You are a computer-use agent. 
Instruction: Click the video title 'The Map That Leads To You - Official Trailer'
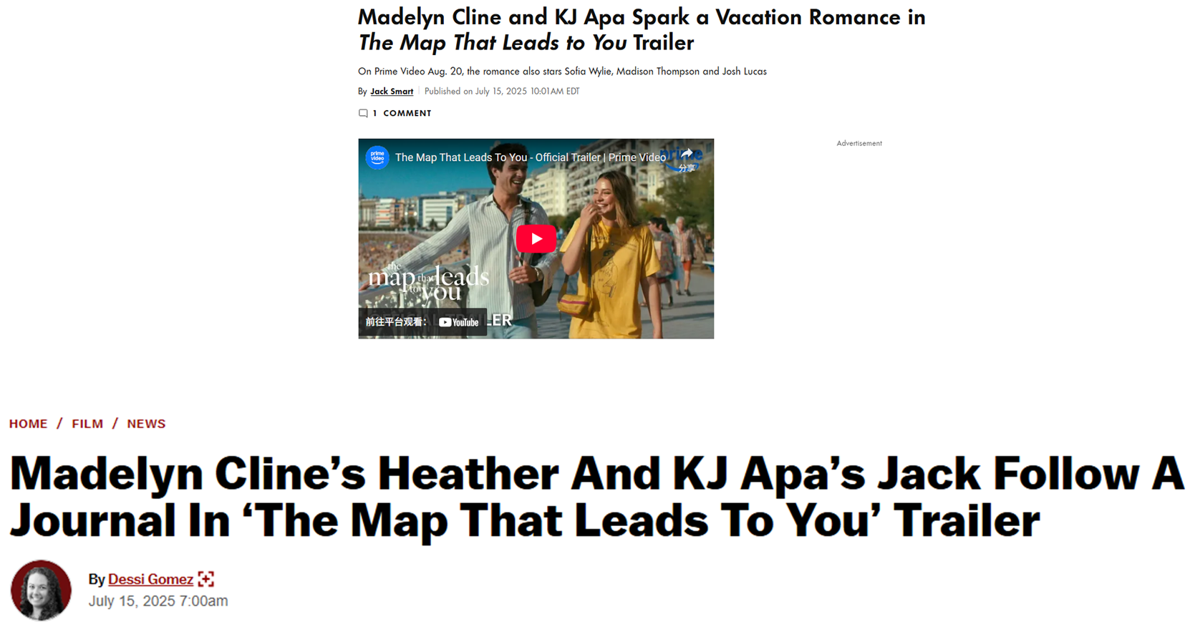[530, 157]
